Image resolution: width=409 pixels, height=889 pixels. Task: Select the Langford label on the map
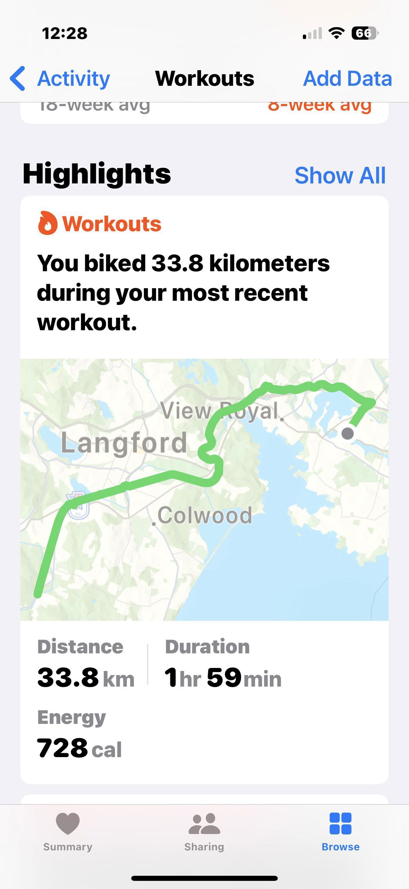(x=124, y=442)
